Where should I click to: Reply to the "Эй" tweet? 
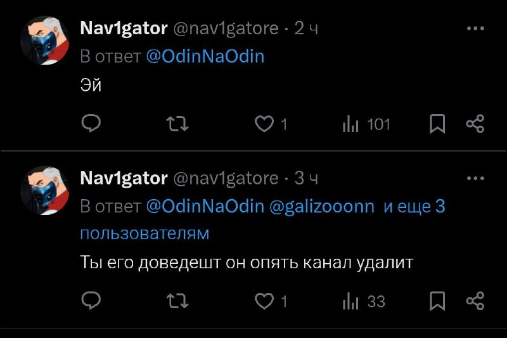pyautogui.click(x=92, y=124)
